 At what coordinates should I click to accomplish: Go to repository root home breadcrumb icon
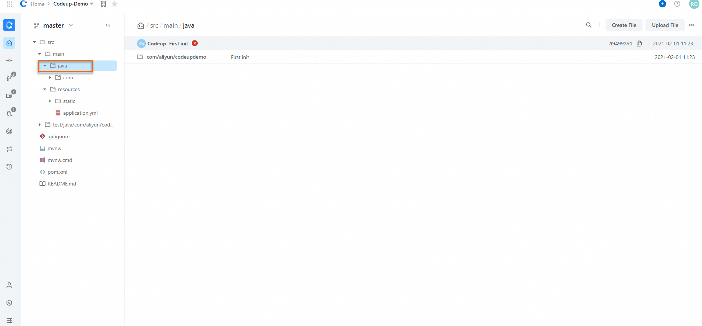point(141,25)
